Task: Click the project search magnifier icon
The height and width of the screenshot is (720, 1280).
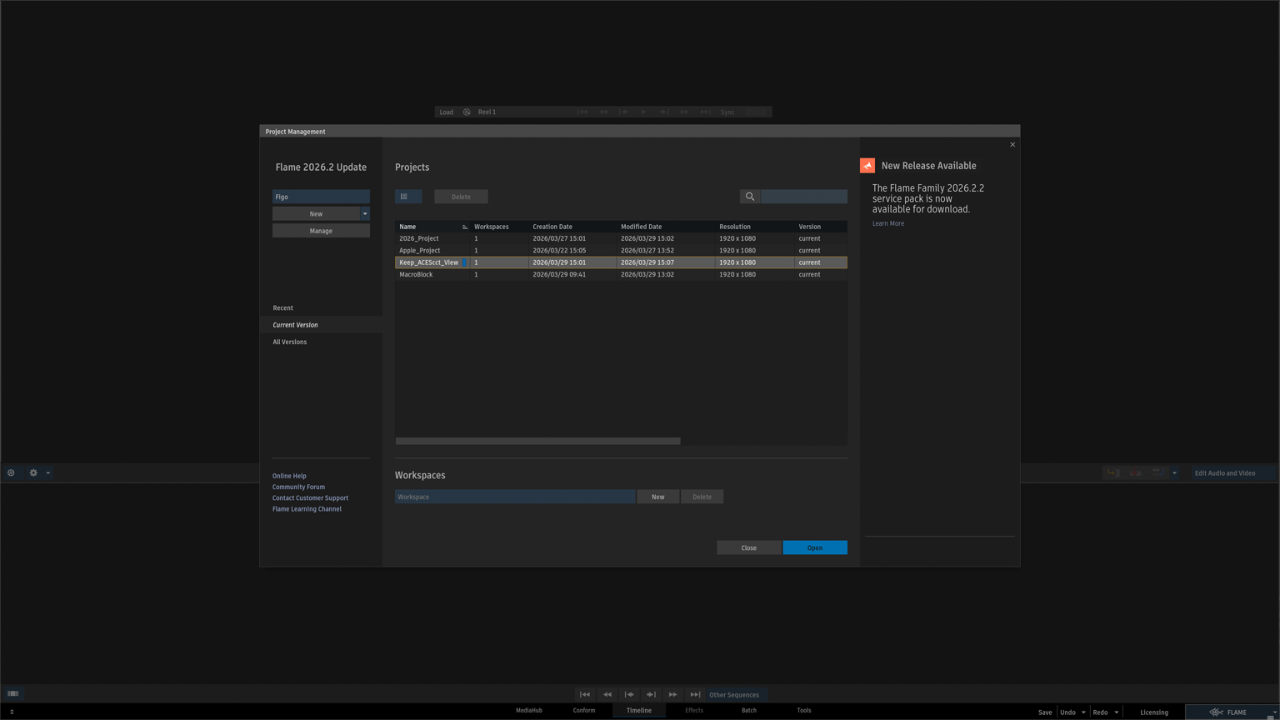Action: (750, 197)
